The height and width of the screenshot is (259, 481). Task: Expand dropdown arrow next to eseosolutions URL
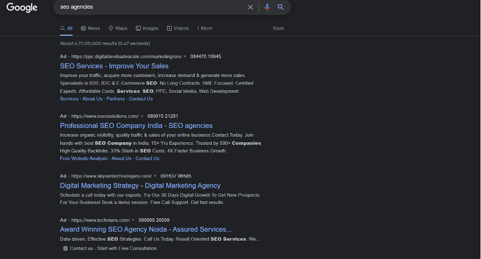(142, 116)
